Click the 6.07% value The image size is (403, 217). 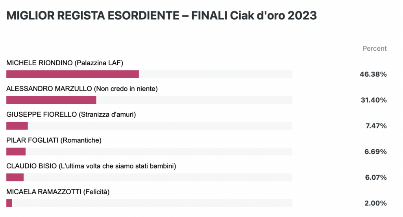[376, 177]
